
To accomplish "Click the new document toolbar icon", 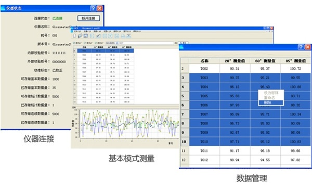I will pos(74,36).
